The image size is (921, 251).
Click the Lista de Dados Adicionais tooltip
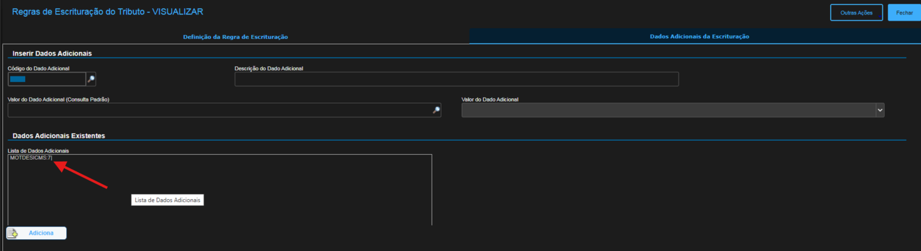[x=168, y=200]
